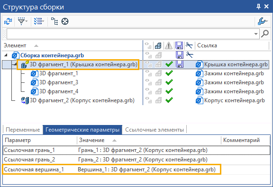Image resolution: width=273 pixels, height=187 pixels.
Task: Toggle visibility in 3D фрагмент_4 row
Action: [x=148, y=91]
